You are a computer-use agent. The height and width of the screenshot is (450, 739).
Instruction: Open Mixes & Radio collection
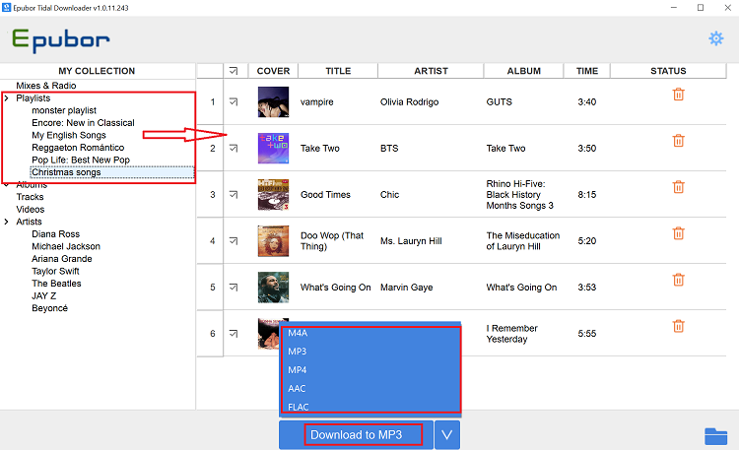pyautogui.click(x=46, y=86)
